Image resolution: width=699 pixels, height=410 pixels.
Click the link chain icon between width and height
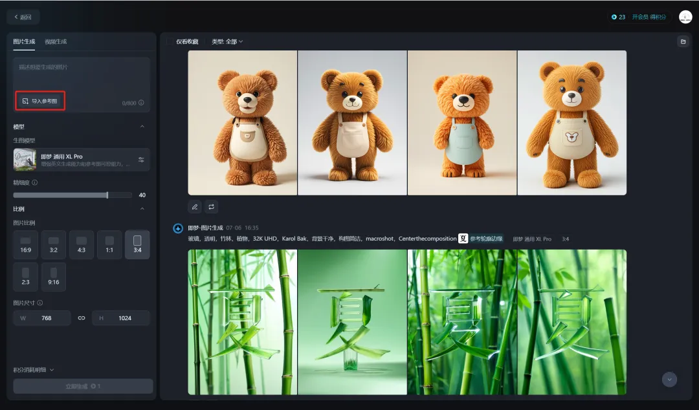tap(81, 318)
